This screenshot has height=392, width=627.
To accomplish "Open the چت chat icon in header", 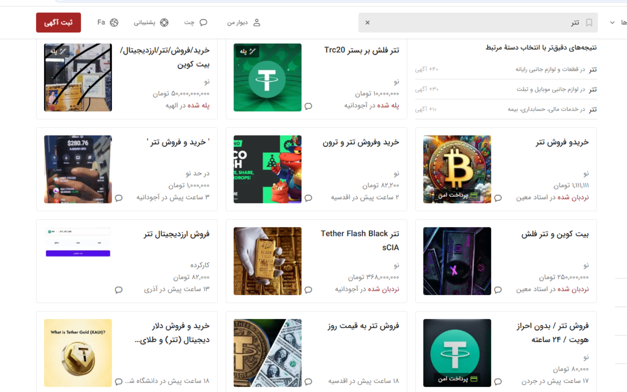I will click(x=203, y=22).
